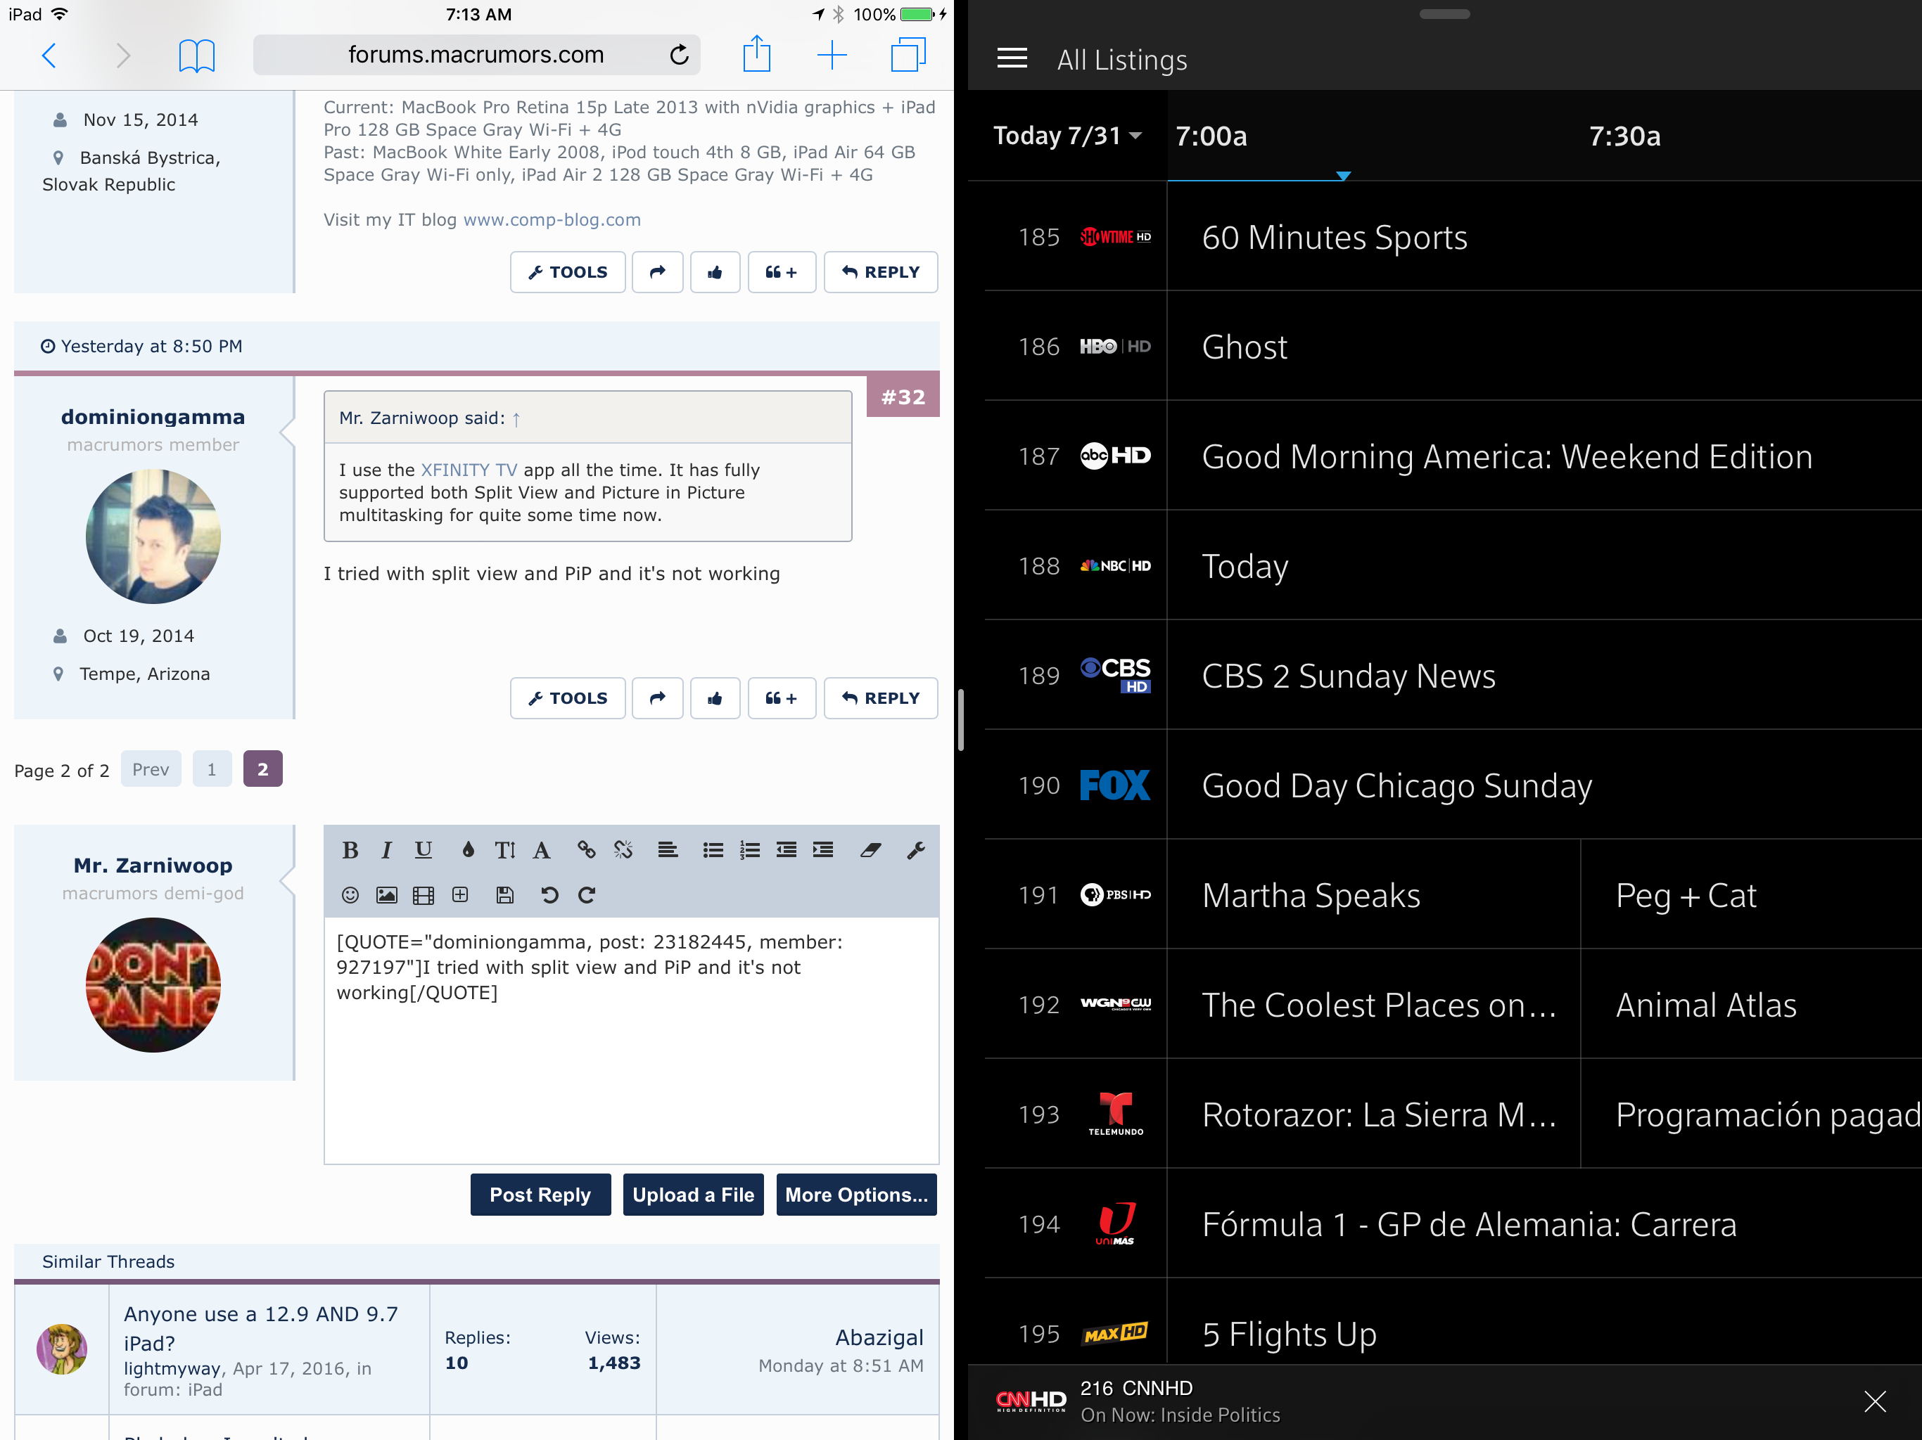Open the text color droplet picker

click(467, 850)
